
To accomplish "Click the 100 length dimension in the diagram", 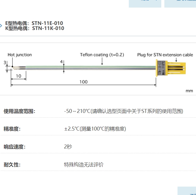I will (83, 82).
